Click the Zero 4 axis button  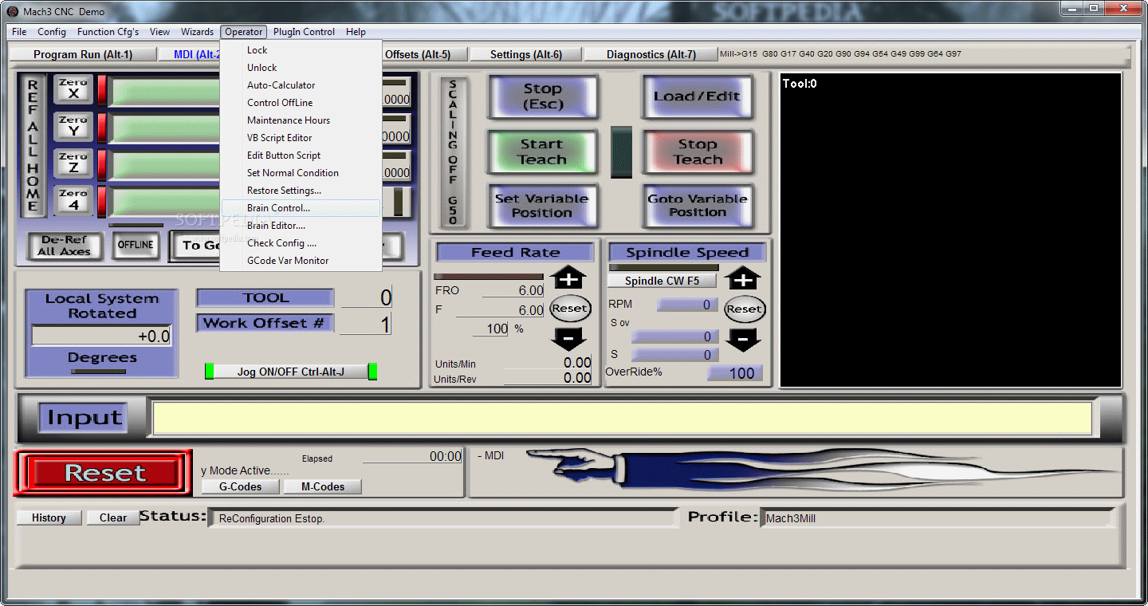[x=73, y=200]
